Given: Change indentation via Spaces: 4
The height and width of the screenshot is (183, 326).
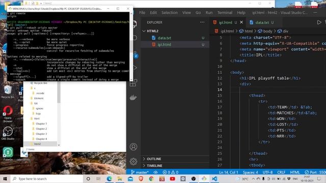Looking at the screenshot, I should click(250, 172).
